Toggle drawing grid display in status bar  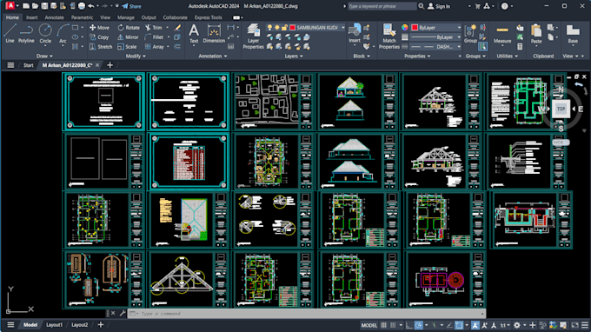(383, 325)
